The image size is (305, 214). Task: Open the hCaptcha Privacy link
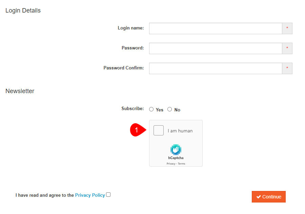click(x=171, y=164)
